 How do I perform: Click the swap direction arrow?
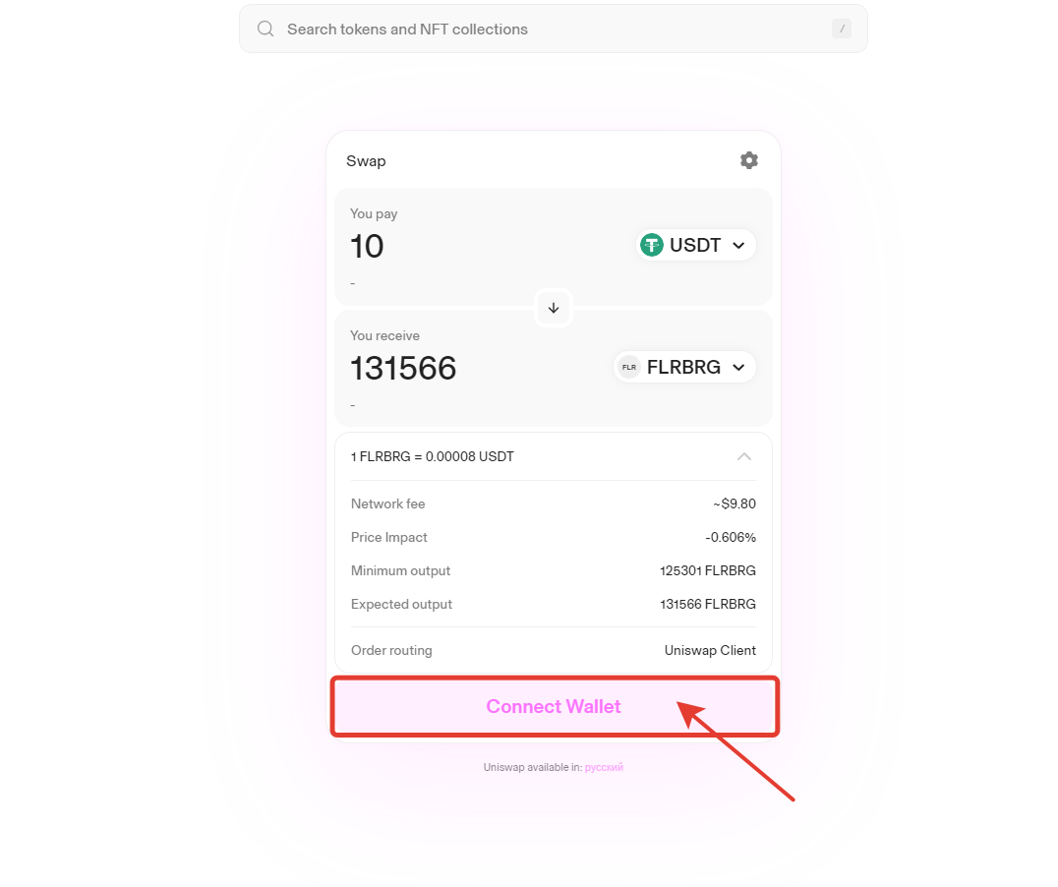pyautogui.click(x=554, y=308)
